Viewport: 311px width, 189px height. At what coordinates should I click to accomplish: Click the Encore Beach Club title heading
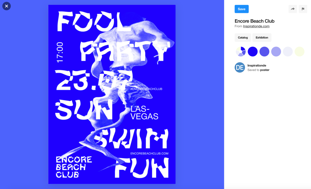[x=255, y=21]
